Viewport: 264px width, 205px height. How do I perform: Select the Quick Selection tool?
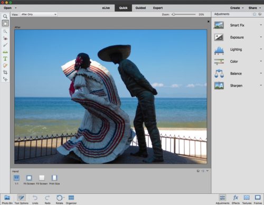(x=5, y=32)
